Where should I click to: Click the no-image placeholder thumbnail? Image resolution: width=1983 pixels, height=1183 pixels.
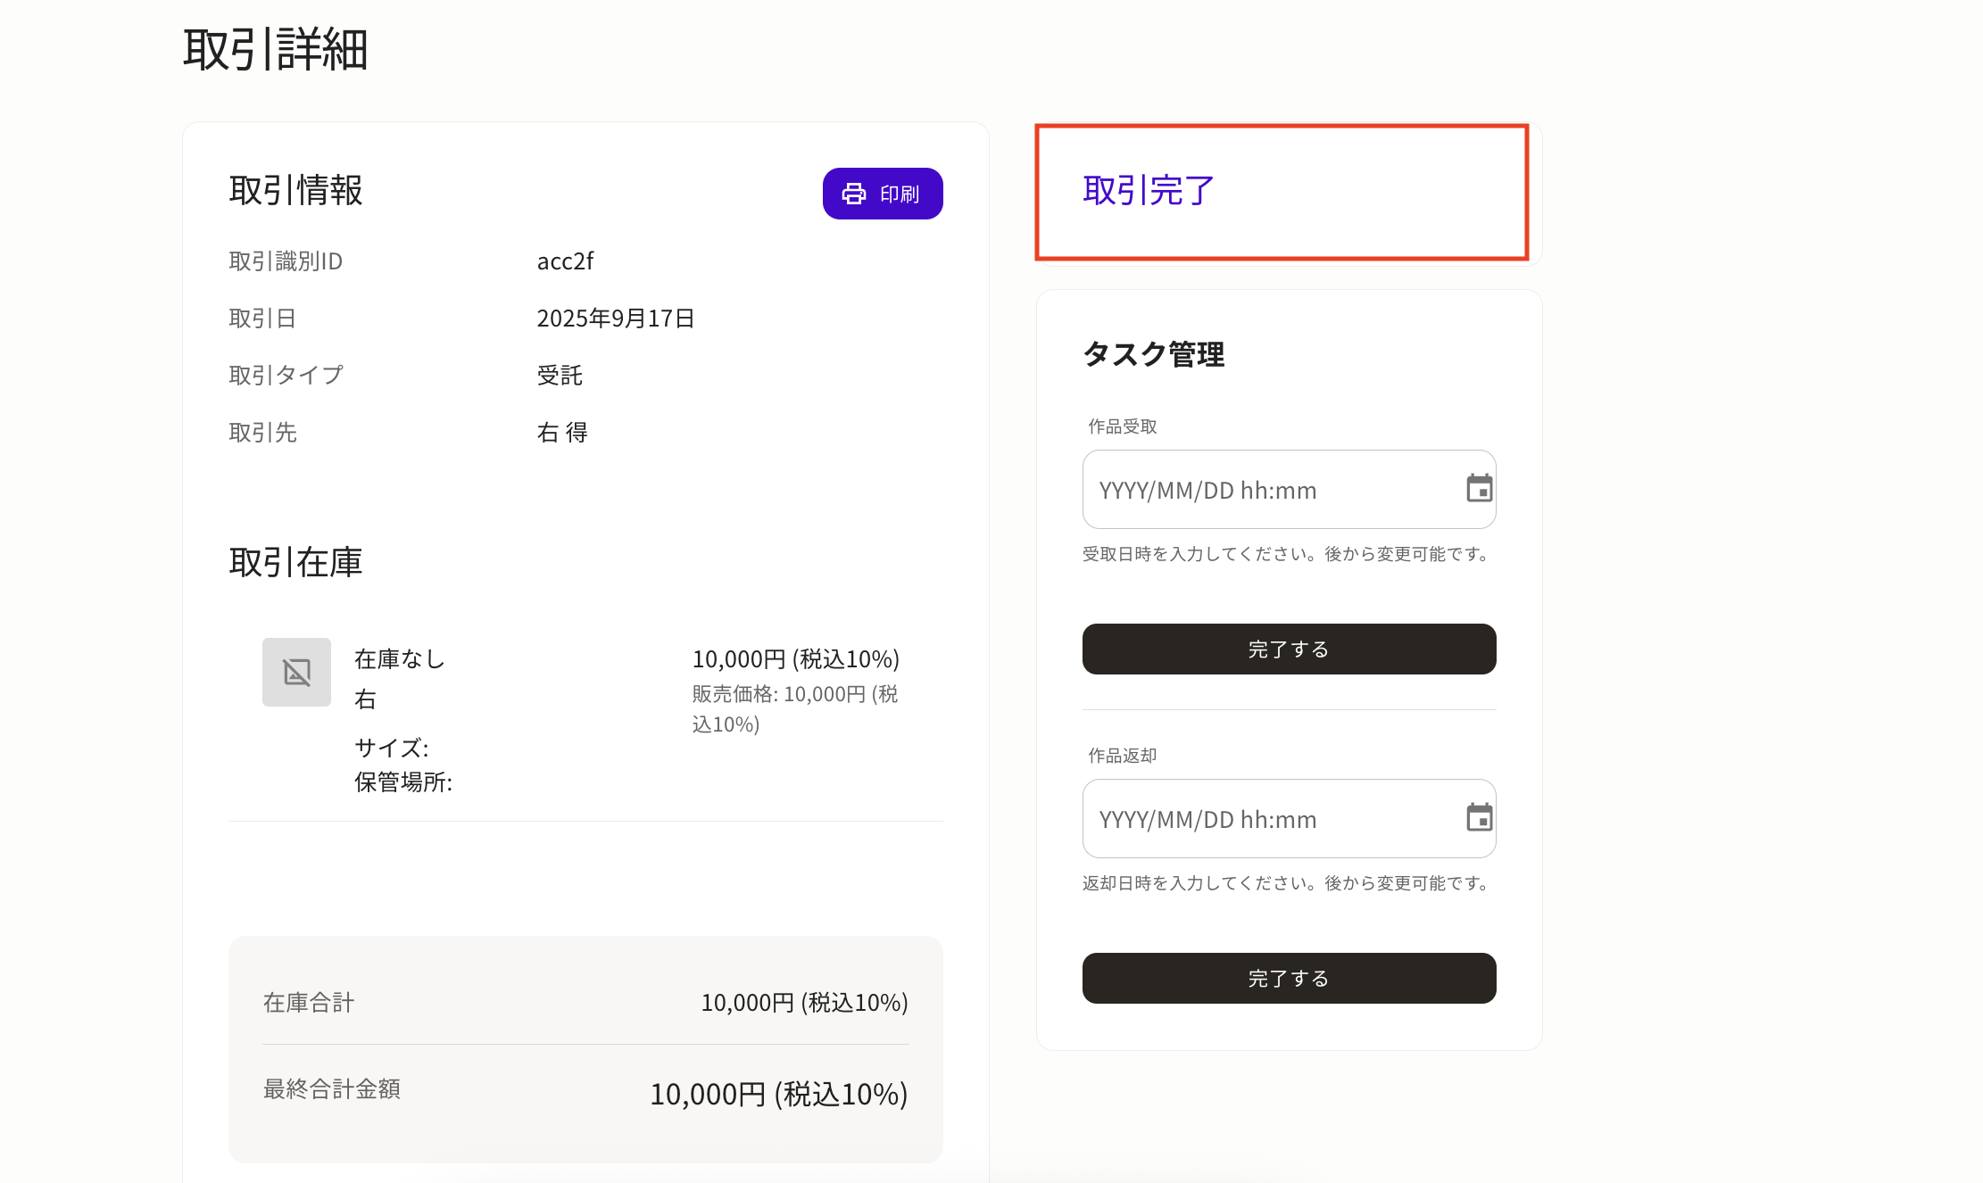coord(296,672)
